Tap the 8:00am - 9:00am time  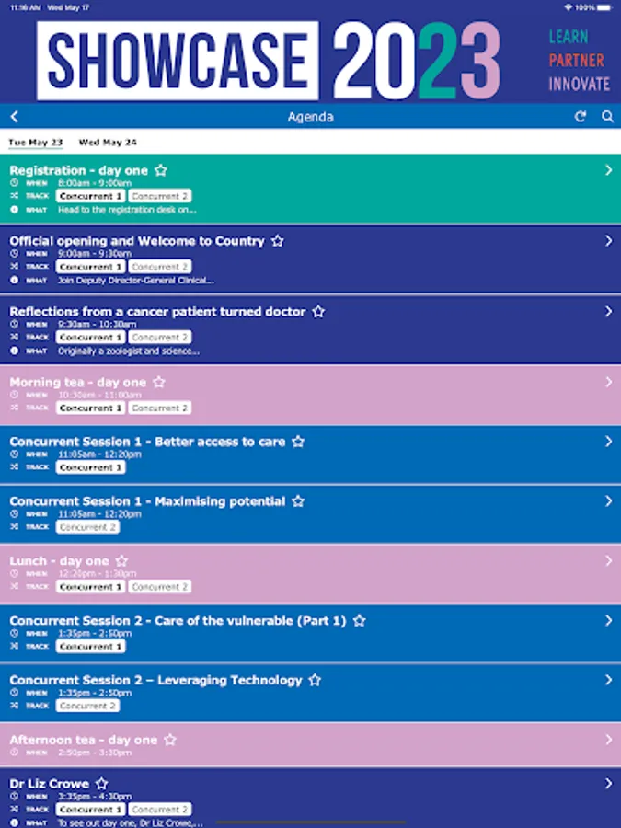(x=95, y=183)
